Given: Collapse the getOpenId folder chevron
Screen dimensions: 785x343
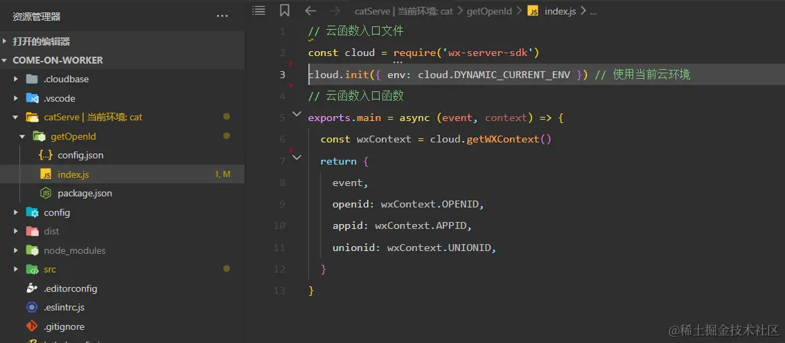Looking at the screenshot, I should [x=23, y=136].
